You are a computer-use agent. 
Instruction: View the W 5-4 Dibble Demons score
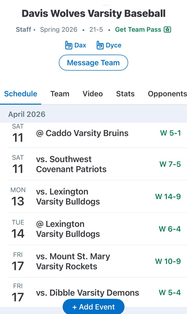tap(170, 292)
